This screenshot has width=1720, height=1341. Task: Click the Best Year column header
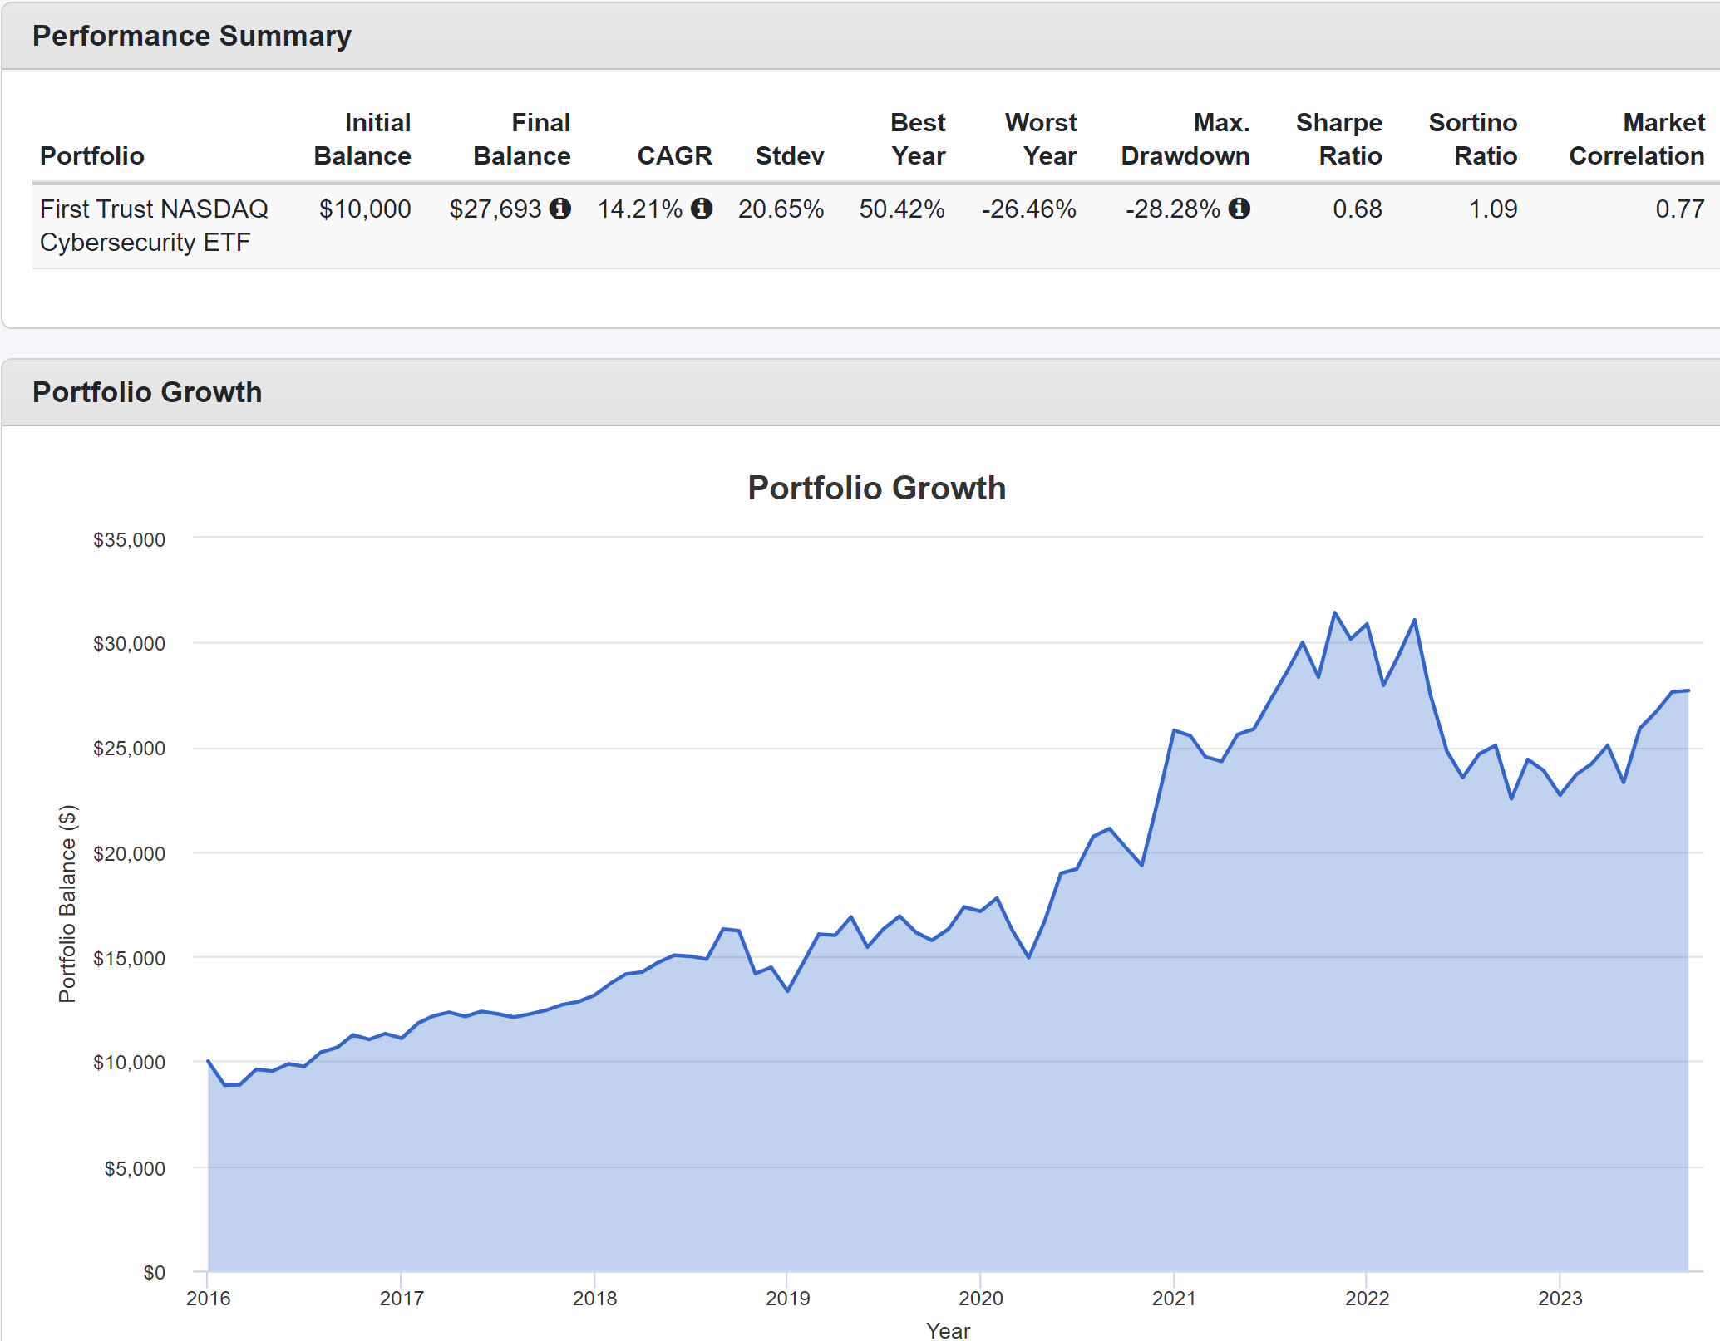tap(918, 139)
